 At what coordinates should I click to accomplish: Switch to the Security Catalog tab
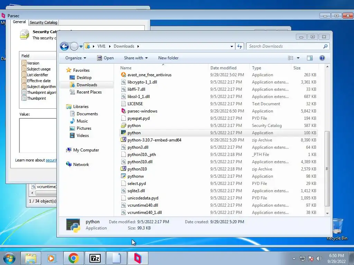point(43,22)
